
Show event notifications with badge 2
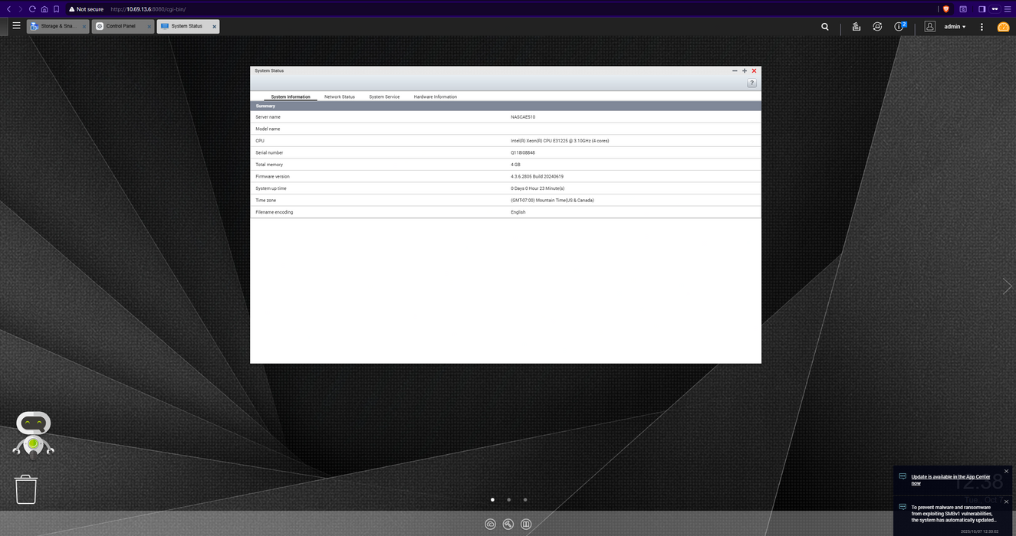click(x=900, y=27)
